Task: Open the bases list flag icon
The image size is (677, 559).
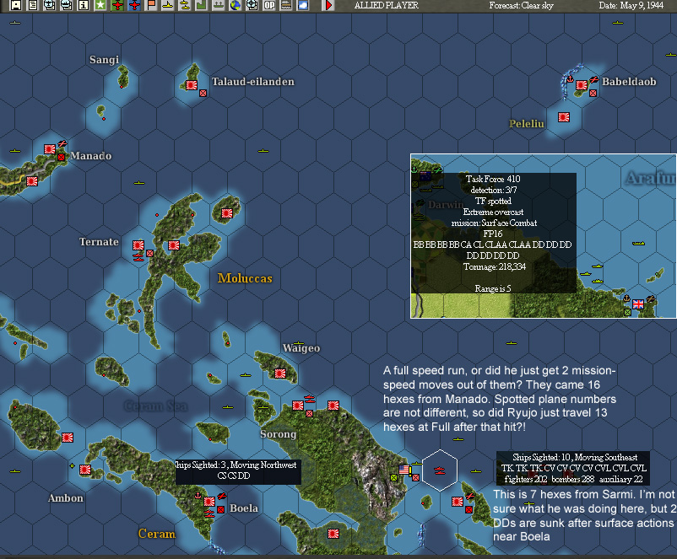Action: point(151,5)
